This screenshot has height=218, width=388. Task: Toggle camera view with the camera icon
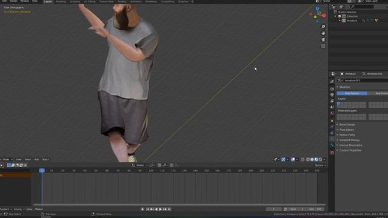[323, 40]
